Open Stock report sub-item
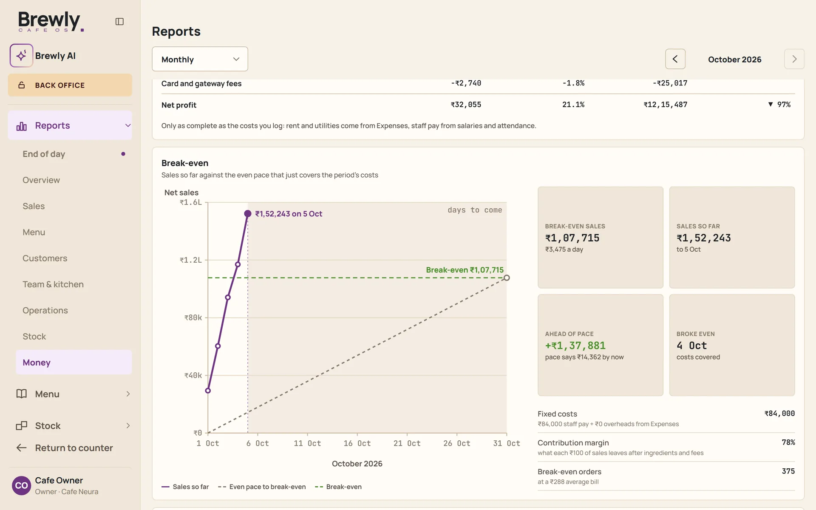Image resolution: width=816 pixels, height=510 pixels. [x=74, y=336]
